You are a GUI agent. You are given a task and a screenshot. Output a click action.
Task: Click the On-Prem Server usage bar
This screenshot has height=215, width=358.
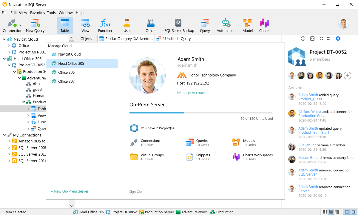tap(201, 113)
